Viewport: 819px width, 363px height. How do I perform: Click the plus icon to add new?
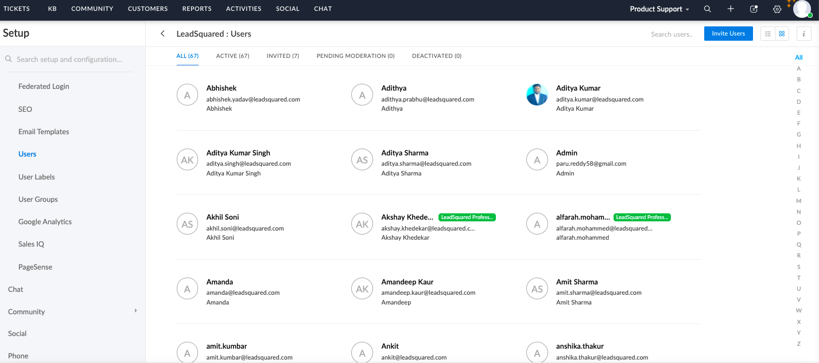point(731,9)
